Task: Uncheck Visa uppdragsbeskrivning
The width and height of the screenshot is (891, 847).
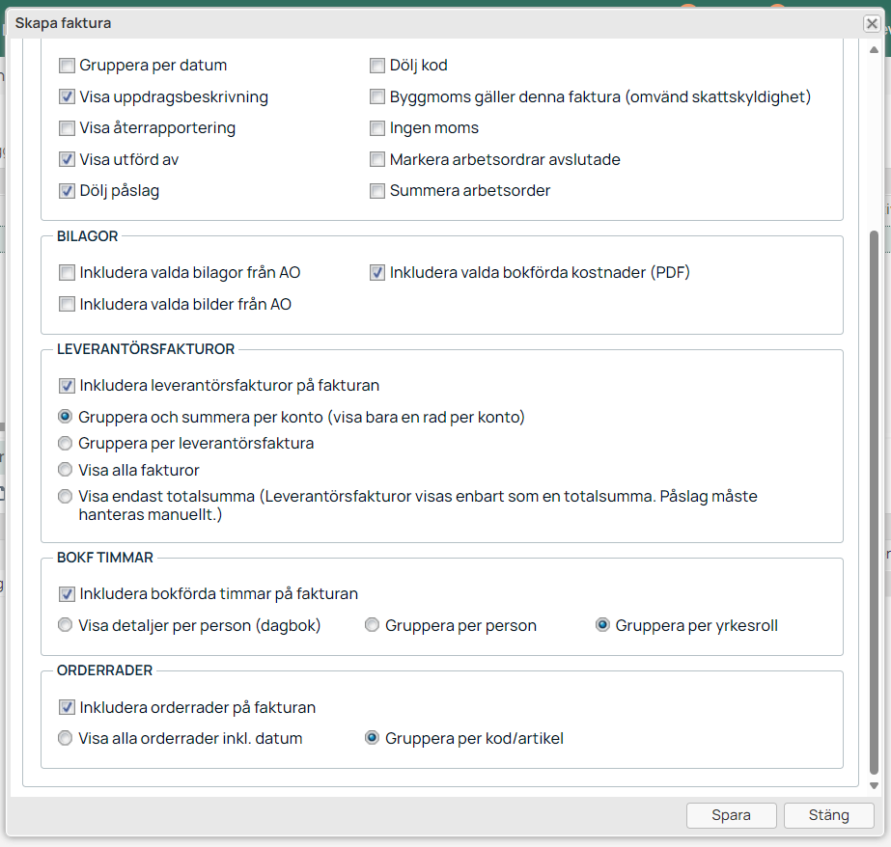Action: tap(67, 97)
